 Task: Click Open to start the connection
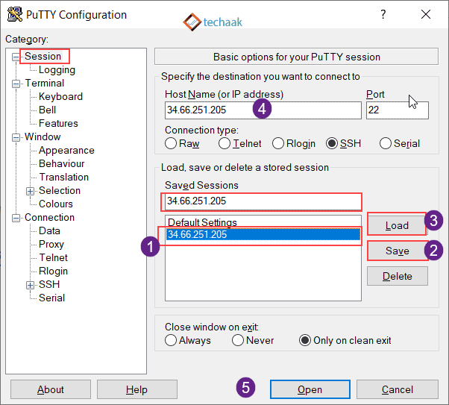click(310, 389)
